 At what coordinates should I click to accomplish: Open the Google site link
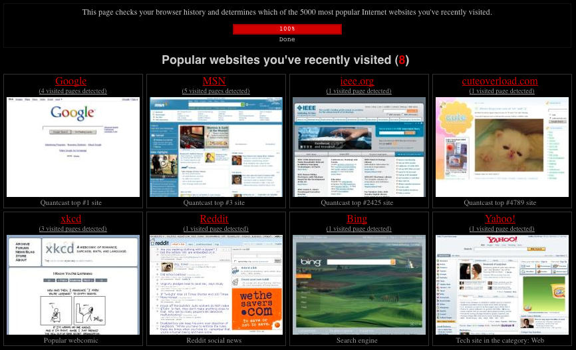[x=71, y=81]
